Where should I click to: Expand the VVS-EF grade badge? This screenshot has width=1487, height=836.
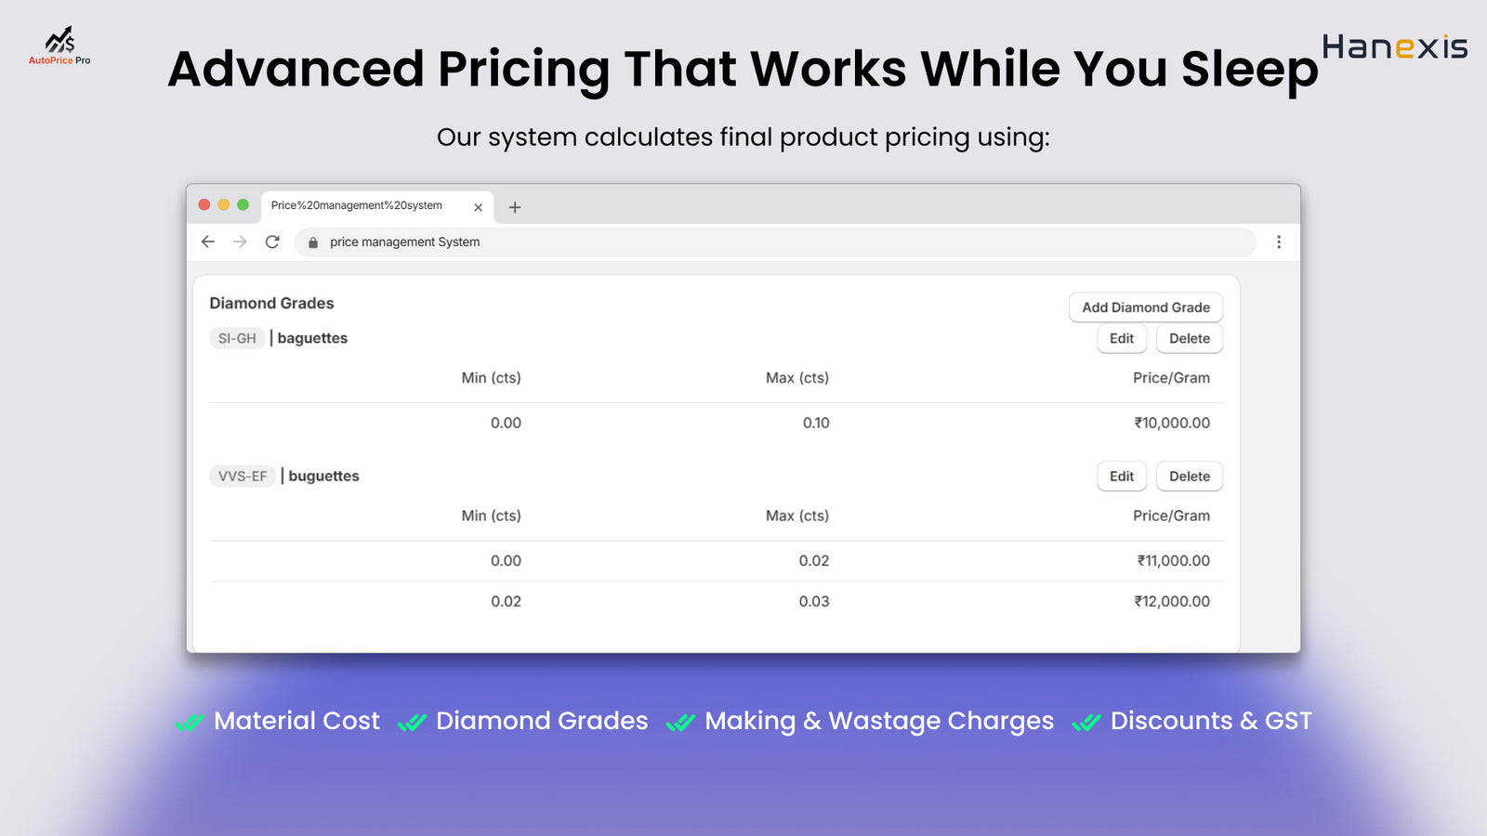[x=242, y=476]
